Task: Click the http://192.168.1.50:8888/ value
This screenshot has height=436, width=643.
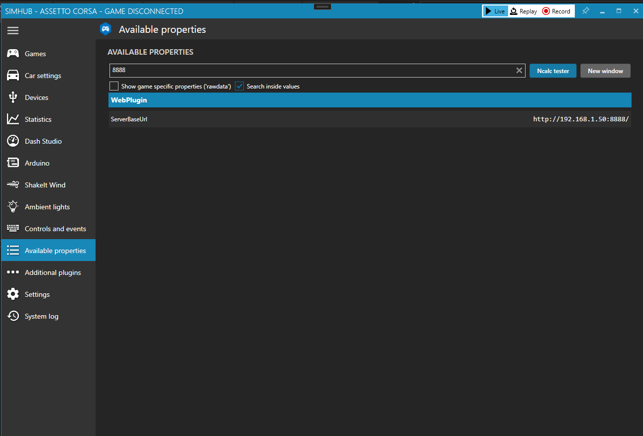Action: pos(581,119)
